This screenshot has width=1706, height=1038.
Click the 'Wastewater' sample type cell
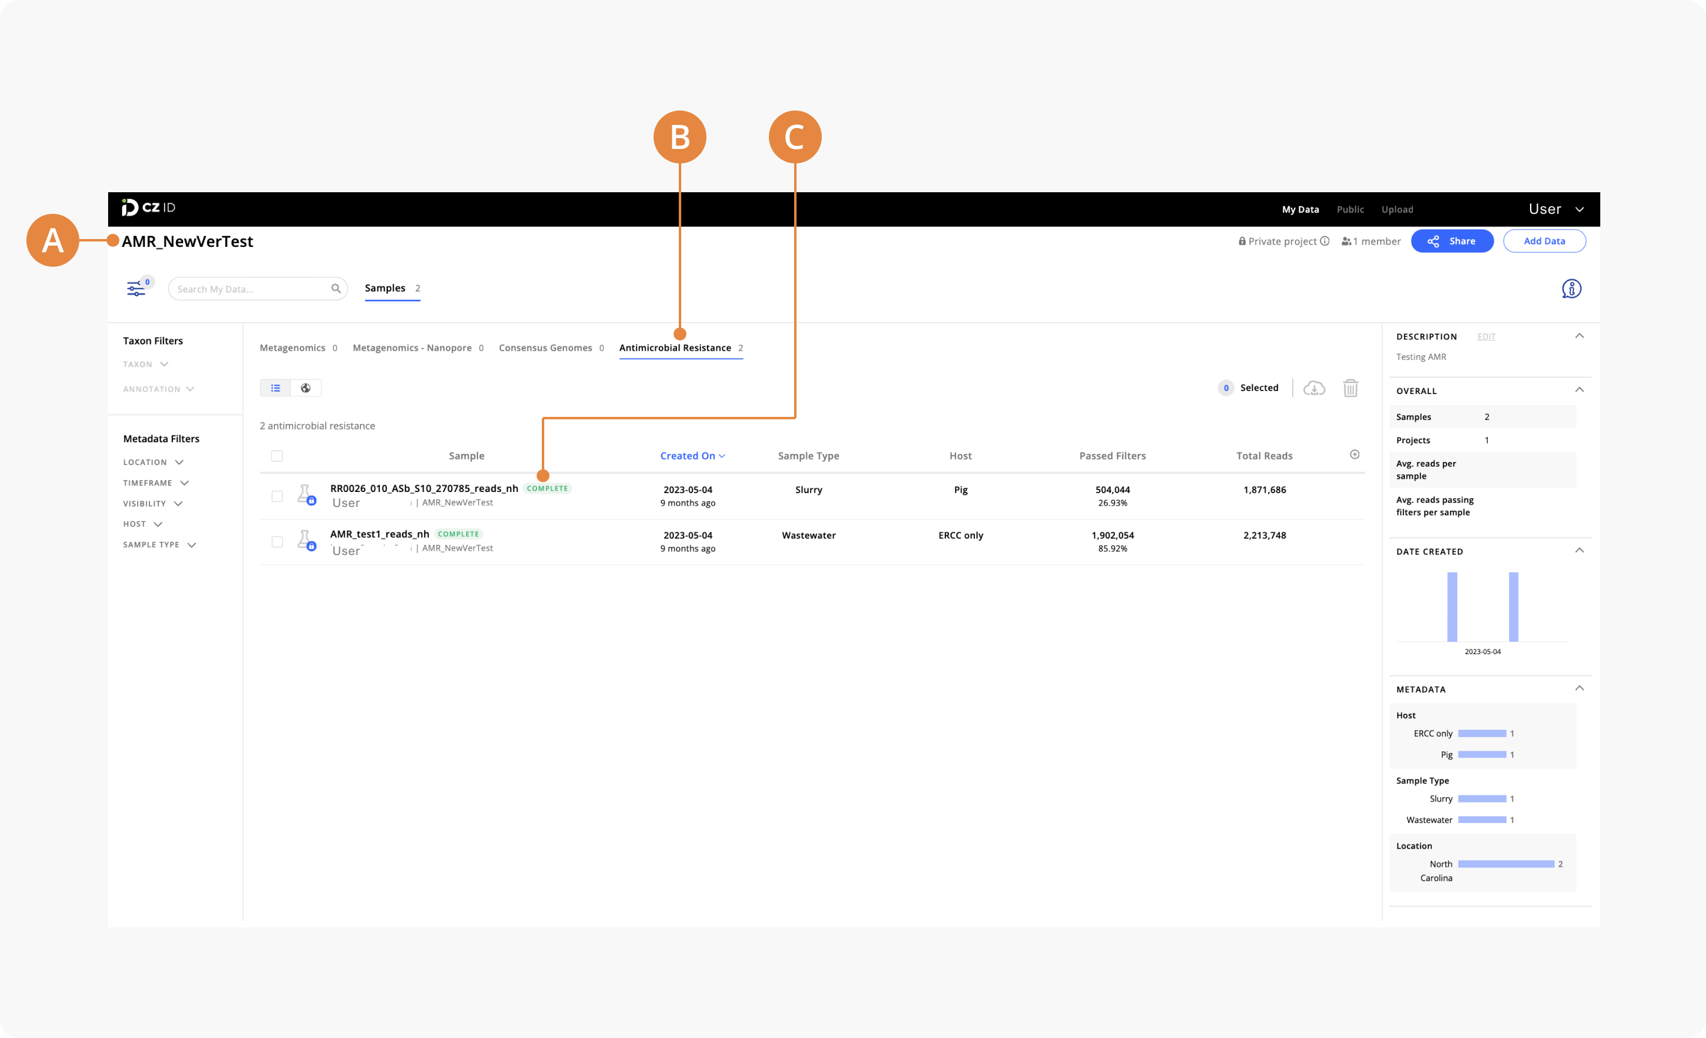point(808,535)
